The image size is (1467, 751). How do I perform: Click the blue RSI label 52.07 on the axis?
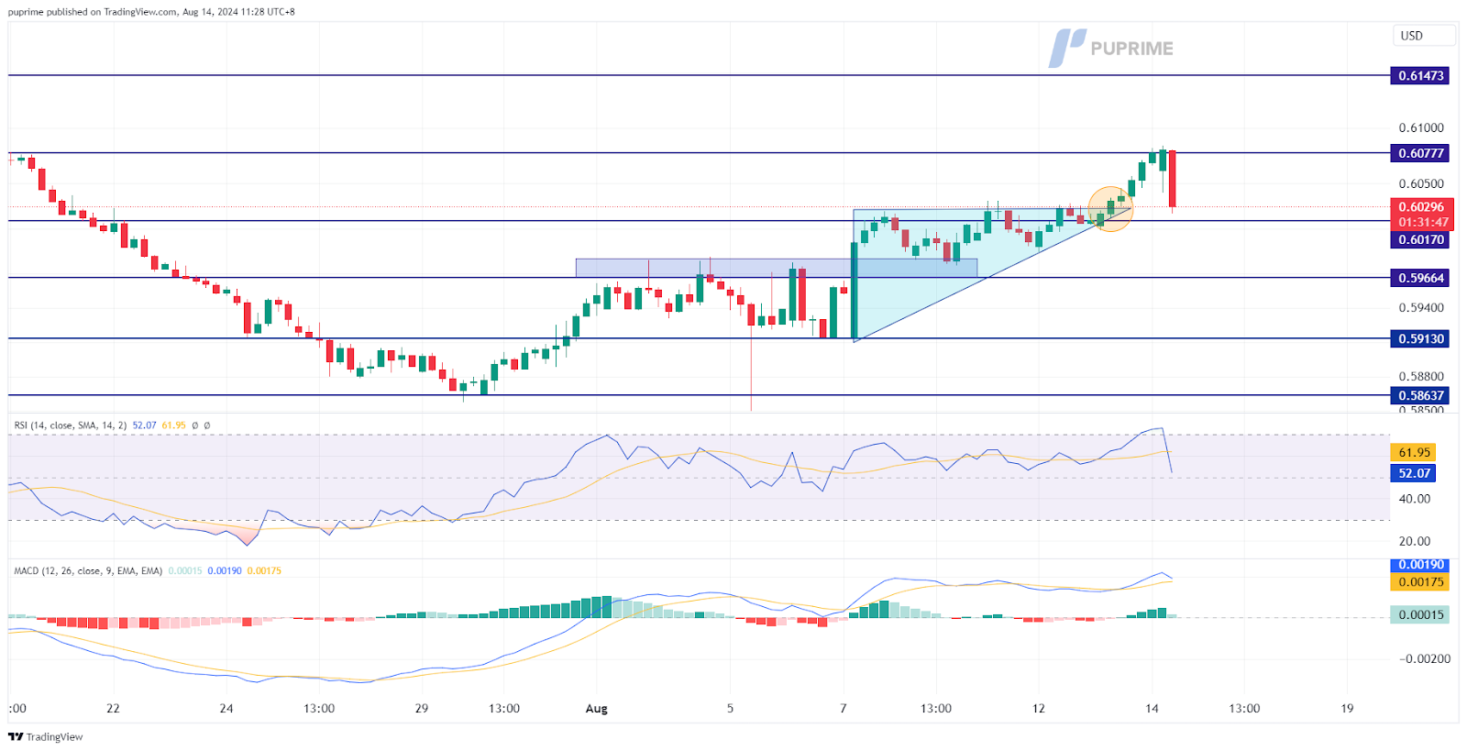(1413, 474)
